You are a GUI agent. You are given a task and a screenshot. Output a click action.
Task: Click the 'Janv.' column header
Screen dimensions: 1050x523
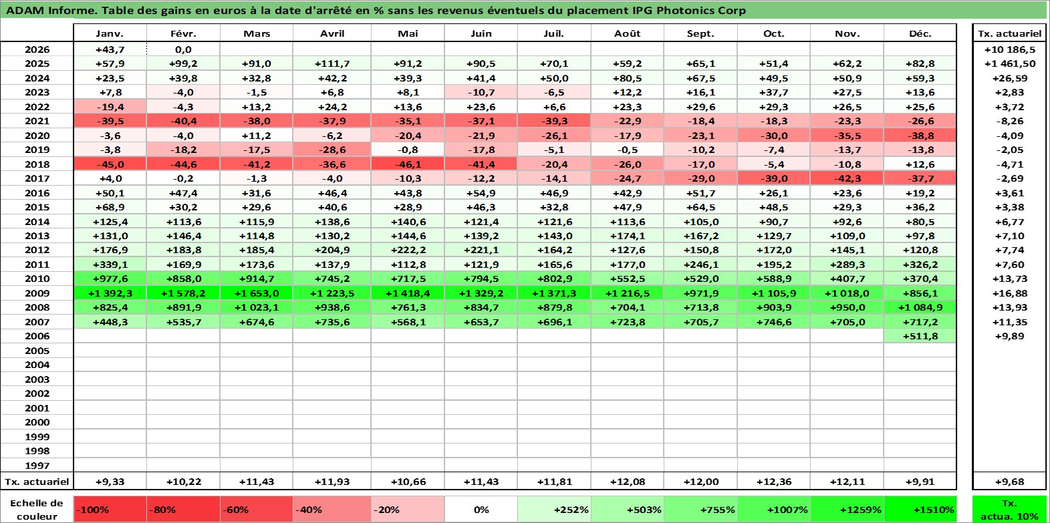coord(110,33)
